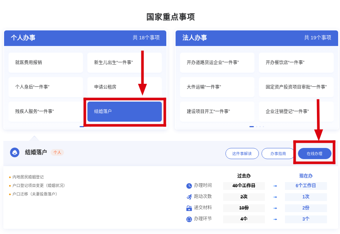Viewport: 340px width, 234px height.
Task: Click the materials icon beside 递交材料
Action: (189, 208)
